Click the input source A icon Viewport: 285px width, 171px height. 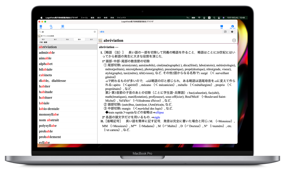pyautogui.click(x=209, y=18)
